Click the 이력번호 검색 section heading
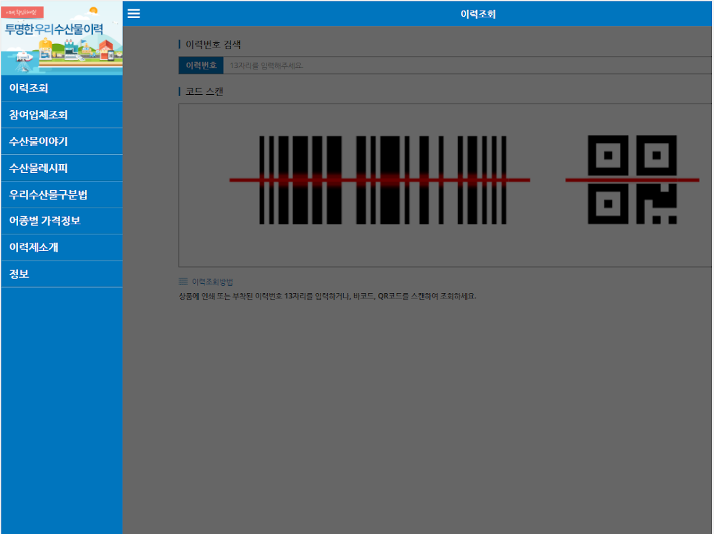This screenshot has width=714, height=534. 213,44
